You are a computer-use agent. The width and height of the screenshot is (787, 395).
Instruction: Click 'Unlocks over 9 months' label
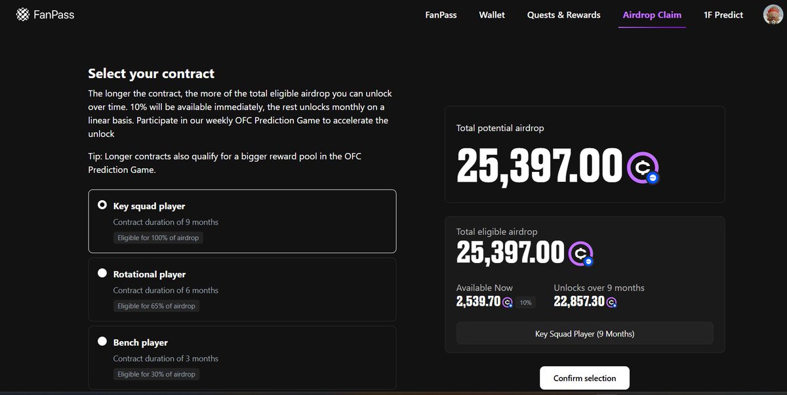click(x=599, y=287)
